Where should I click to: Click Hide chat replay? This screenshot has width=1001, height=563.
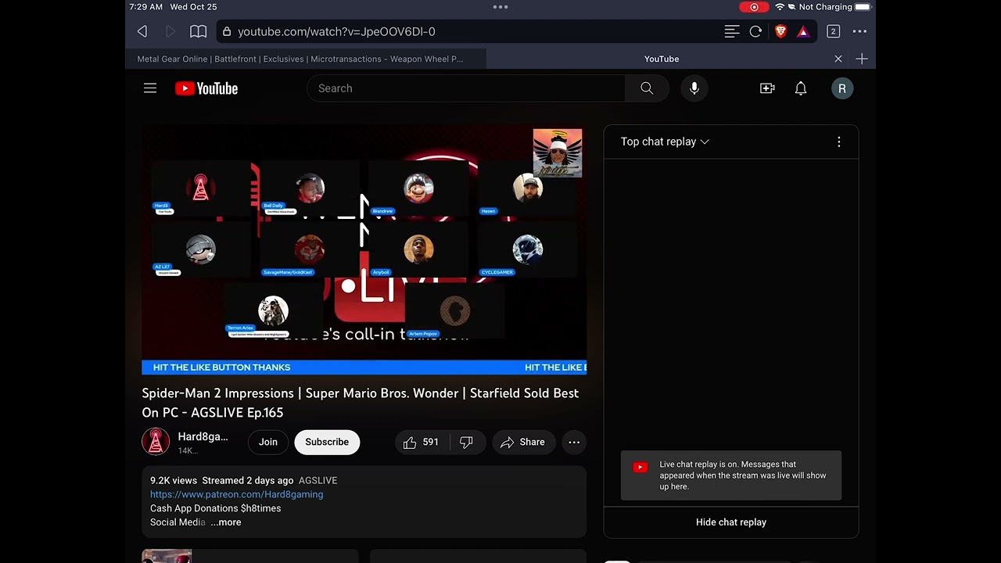tap(731, 522)
